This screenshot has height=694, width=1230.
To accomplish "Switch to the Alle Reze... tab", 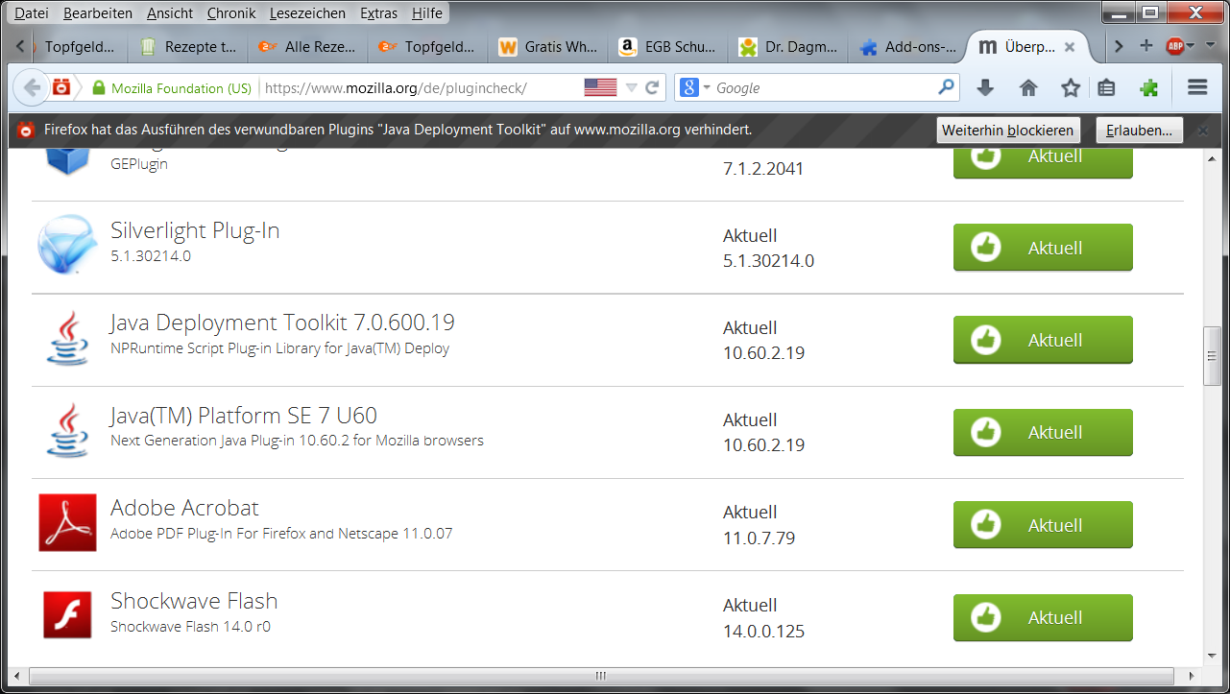I will tap(308, 46).
